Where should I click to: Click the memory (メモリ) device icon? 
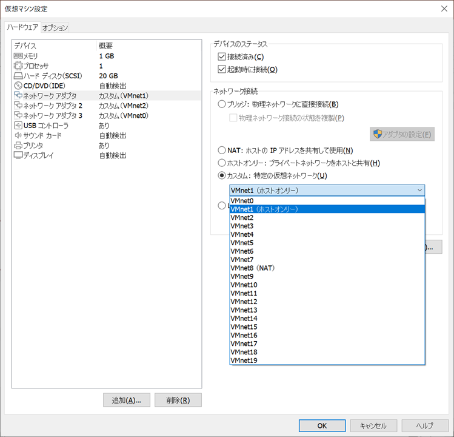[18, 56]
